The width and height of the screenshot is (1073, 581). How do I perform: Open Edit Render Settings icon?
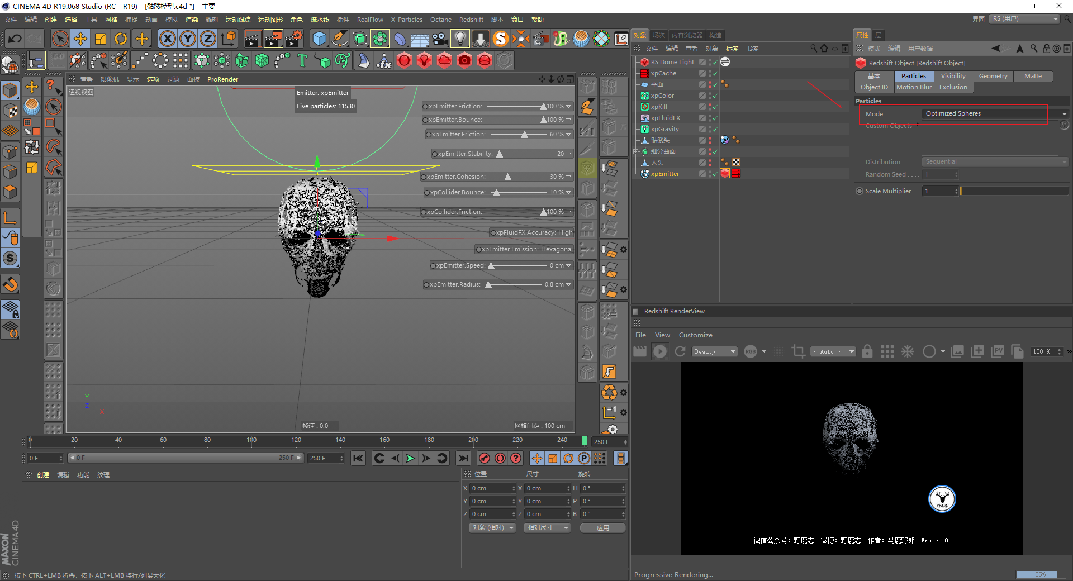(294, 39)
